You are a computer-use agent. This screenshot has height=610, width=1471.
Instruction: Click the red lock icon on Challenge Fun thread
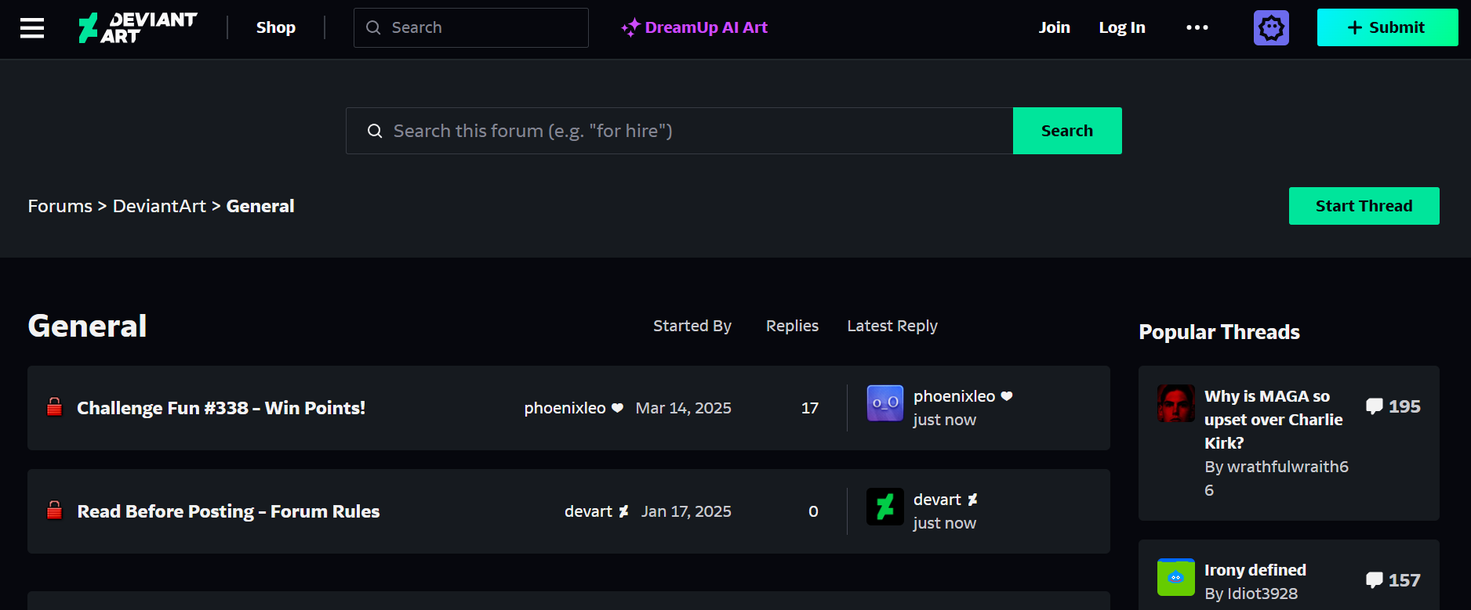pos(54,407)
